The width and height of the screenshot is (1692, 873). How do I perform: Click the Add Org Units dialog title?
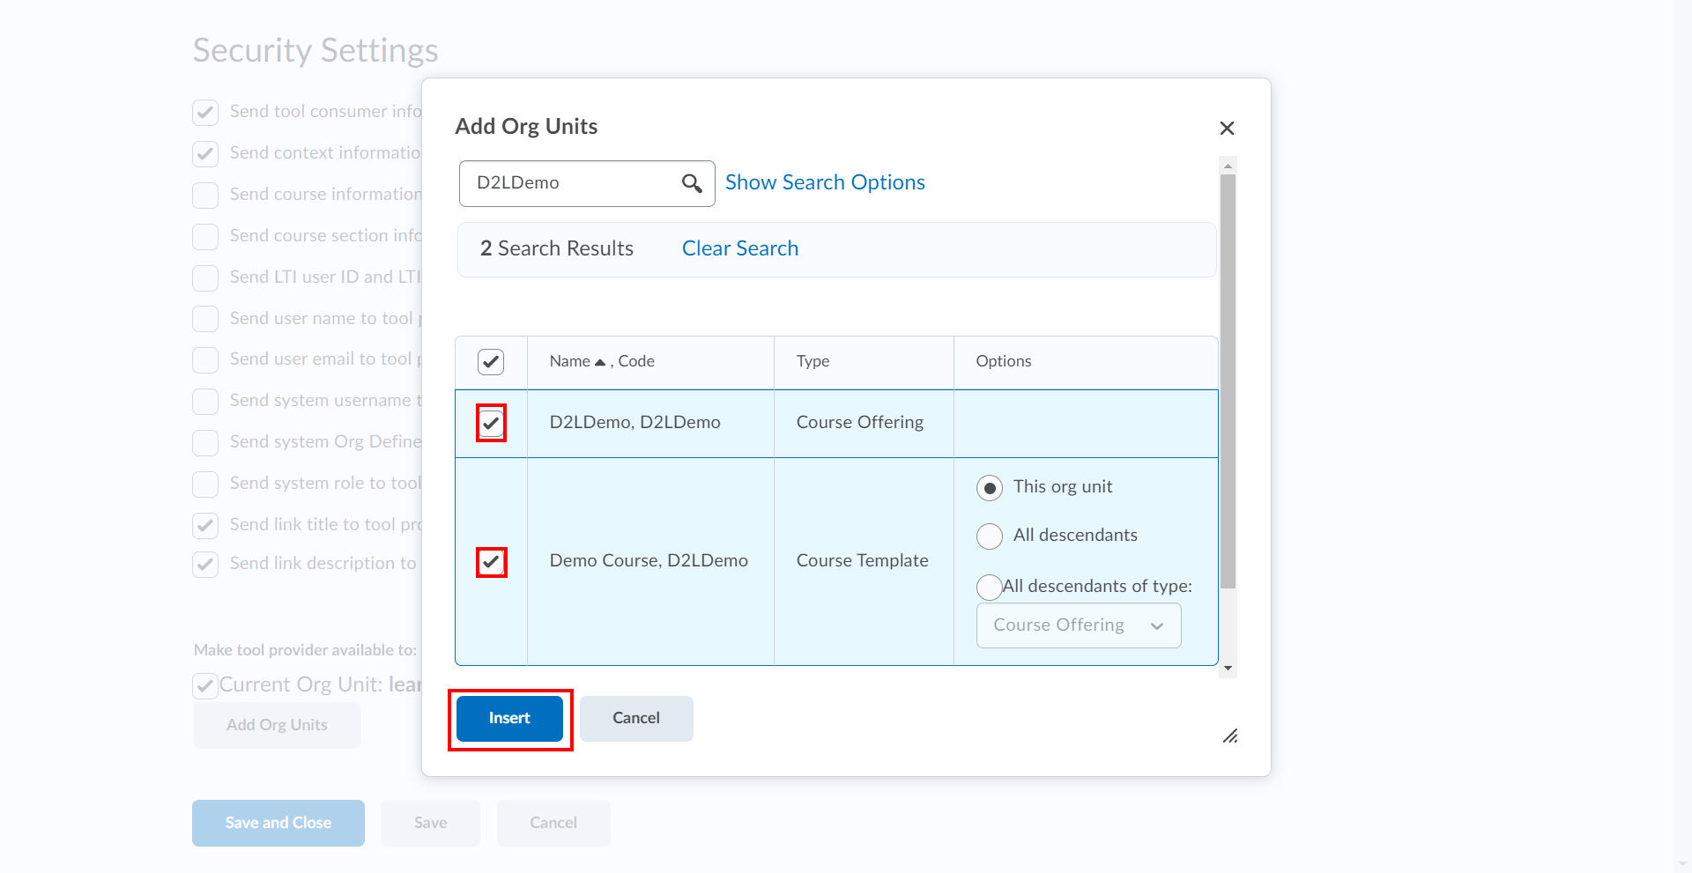coord(526,127)
